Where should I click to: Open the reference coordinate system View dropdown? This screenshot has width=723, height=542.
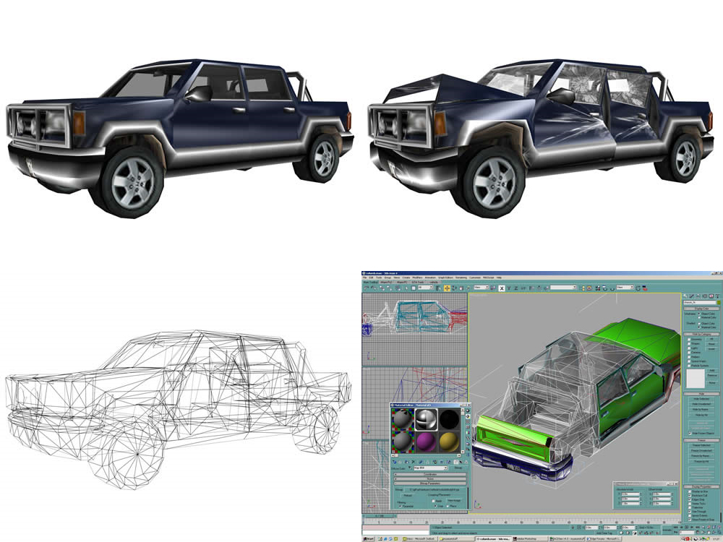point(482,287)
